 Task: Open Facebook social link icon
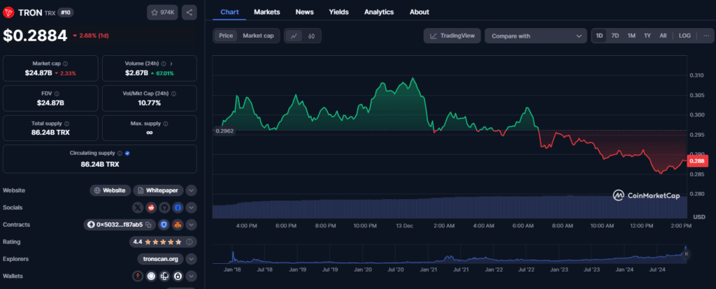pyautogui.click(x=178, y=207)
